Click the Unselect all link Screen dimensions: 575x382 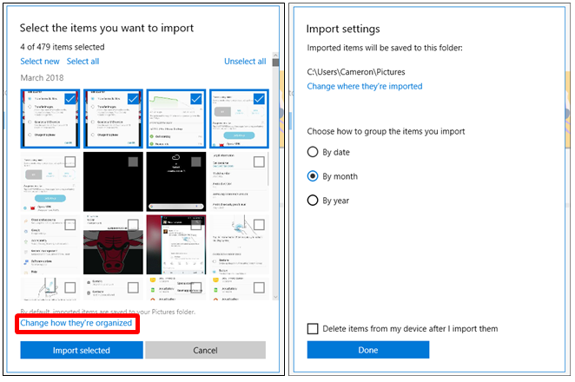[244, 62]
